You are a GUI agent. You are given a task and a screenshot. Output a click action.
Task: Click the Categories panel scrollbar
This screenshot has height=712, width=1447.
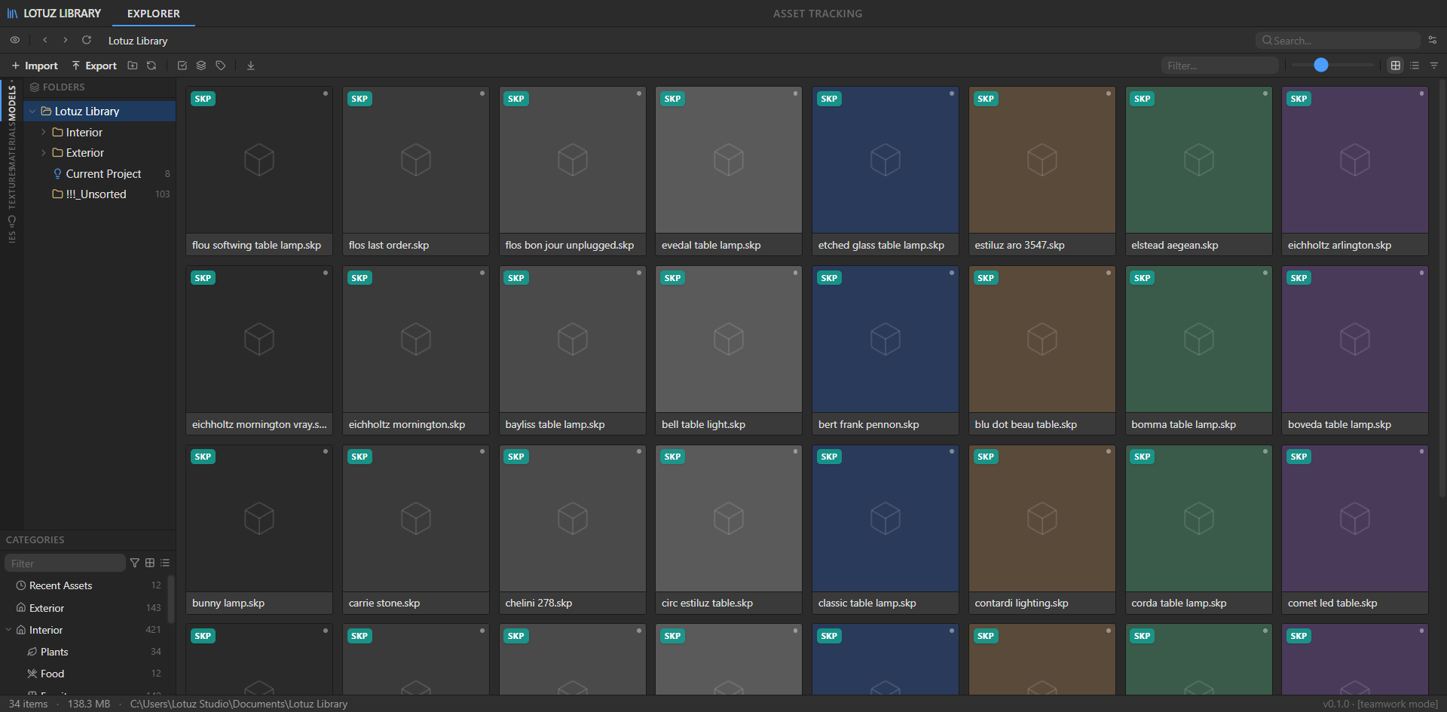[171, 599]
